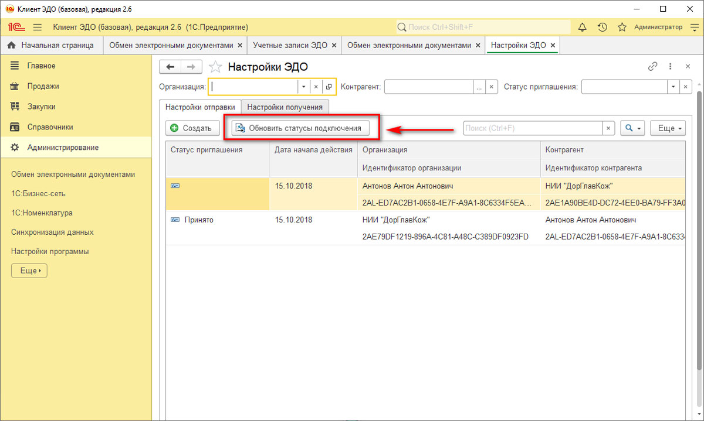This screenshot has height=421, width=704.
Task: Open 1С:Номенклатура link
Action: click(x=42, y=213)
